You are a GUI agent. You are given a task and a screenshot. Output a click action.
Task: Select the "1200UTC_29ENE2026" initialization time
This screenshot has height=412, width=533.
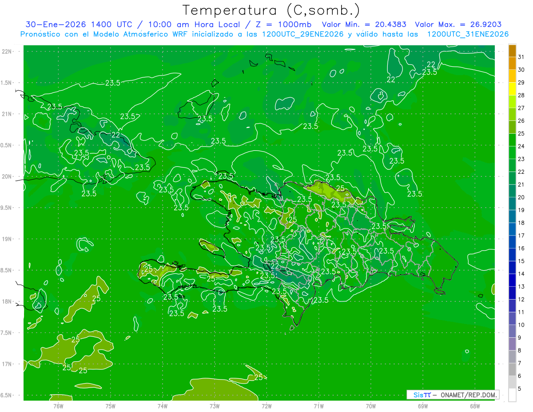pos(302,34)
